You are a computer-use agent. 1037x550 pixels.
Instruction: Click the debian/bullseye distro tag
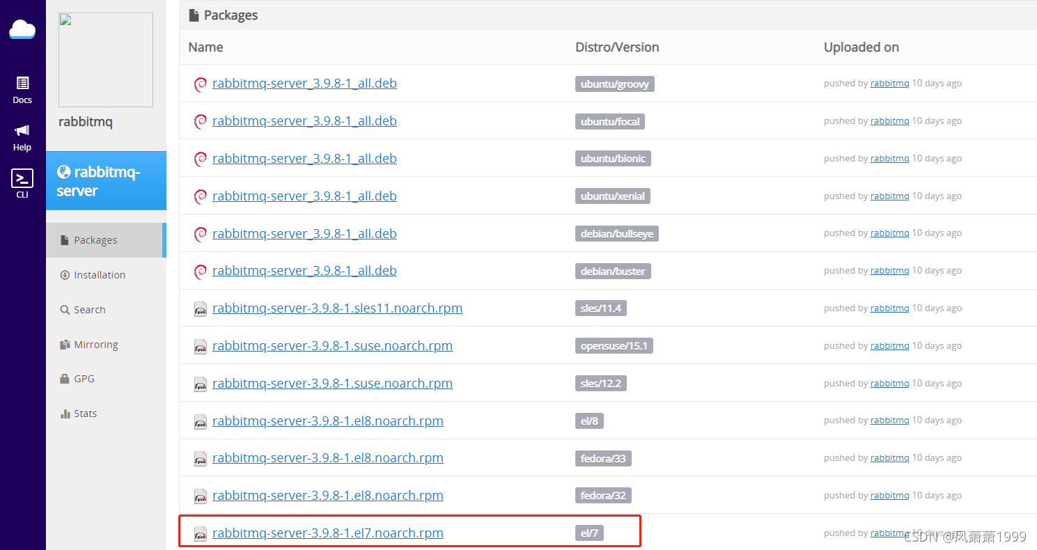617,233
